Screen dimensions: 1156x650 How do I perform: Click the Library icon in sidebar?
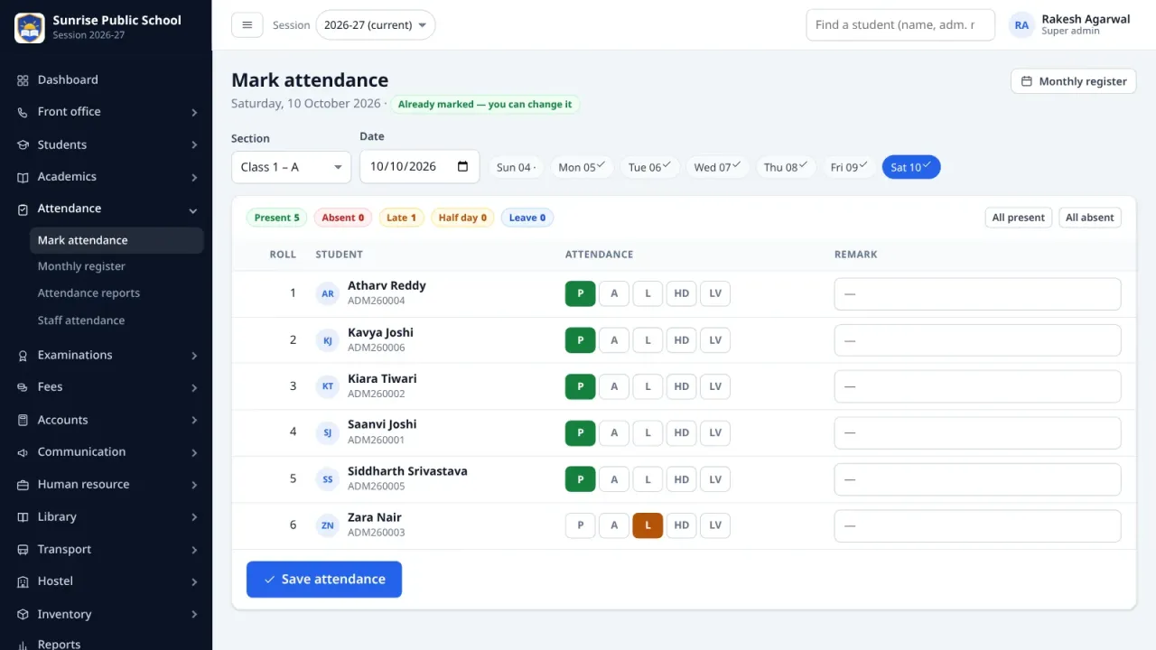[23, 517]
